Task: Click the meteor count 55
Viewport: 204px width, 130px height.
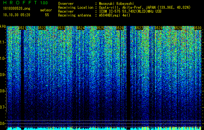Action: click(47, 15)
